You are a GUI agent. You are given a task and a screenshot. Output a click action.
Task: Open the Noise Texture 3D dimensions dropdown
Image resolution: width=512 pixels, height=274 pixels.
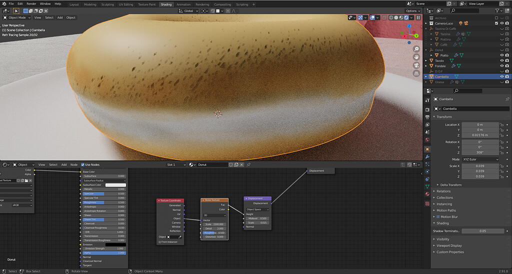coord(214,215)
